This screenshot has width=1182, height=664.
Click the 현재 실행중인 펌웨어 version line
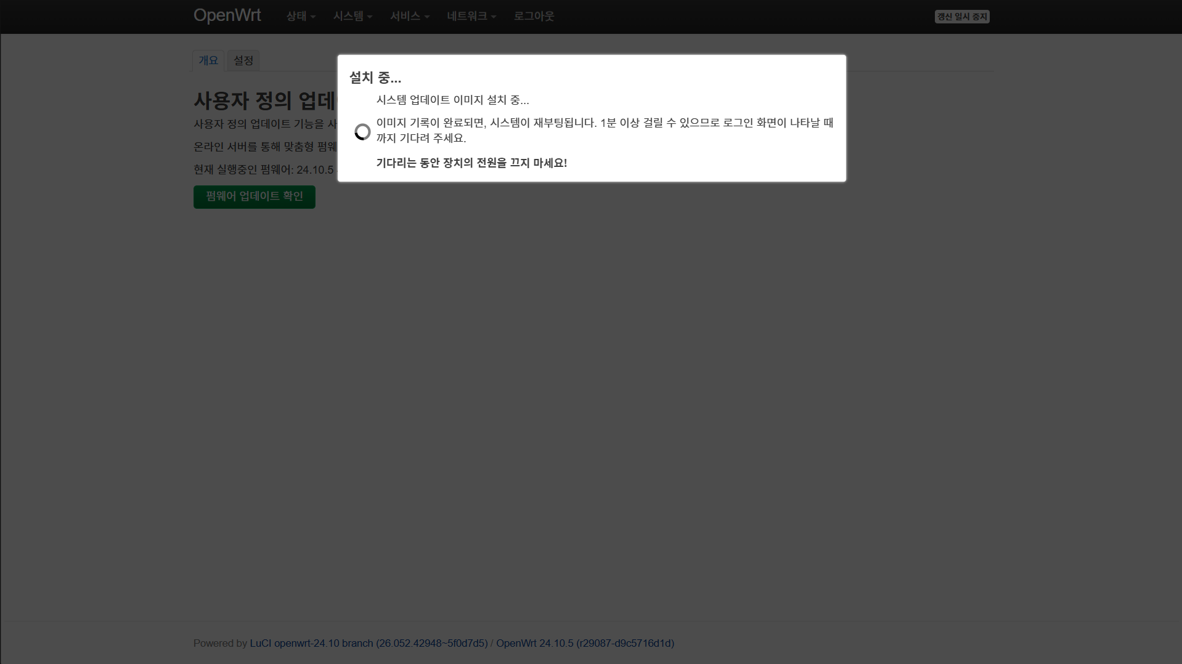[263, 170]
